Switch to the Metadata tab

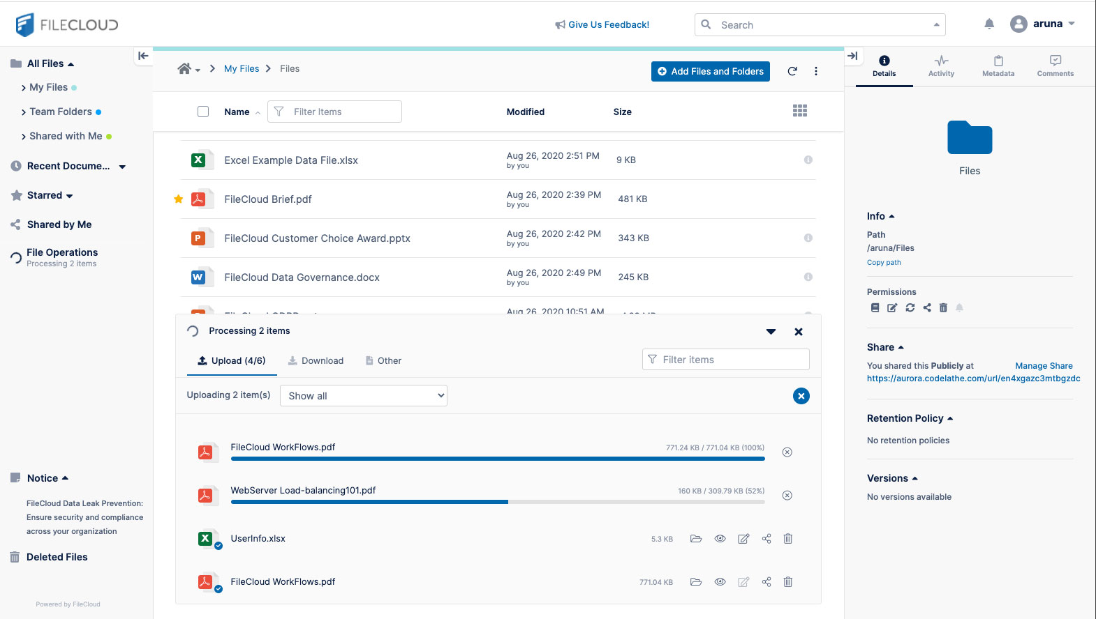tap(998, 66)
